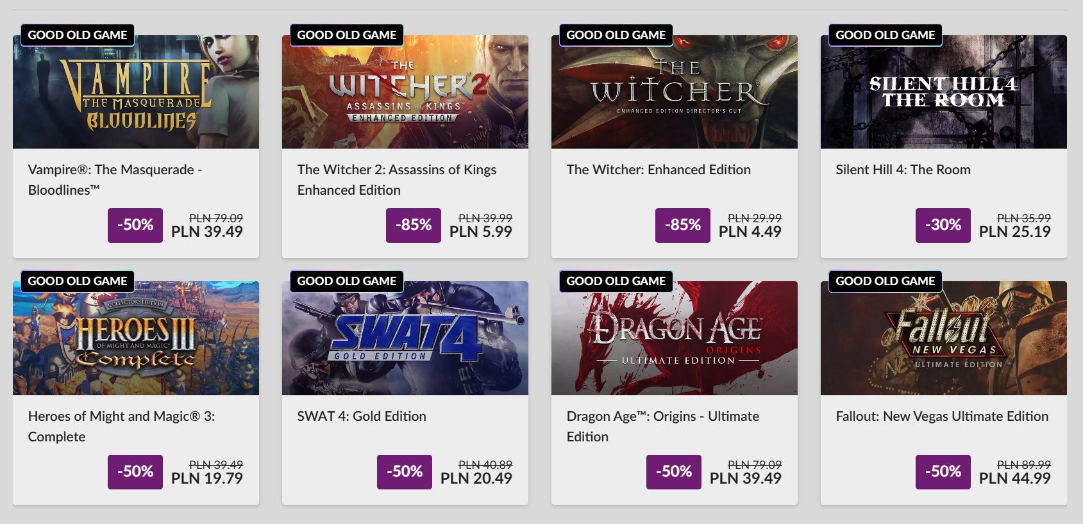Open 'The Witcher: Enhanced Edition' title link

pos(659,170)
